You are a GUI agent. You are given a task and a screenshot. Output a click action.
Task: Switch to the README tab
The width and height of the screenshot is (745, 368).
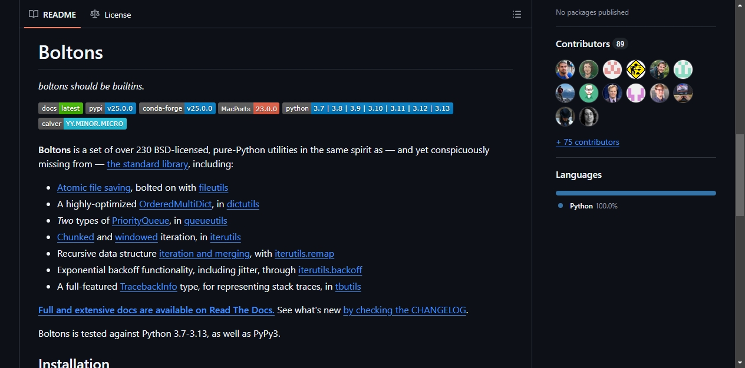coord(52,14)
